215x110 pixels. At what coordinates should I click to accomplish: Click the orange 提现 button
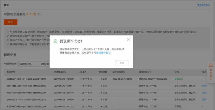11,22
